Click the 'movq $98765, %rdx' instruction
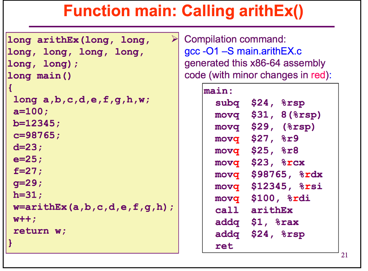The width and height of the screenshot is (368, 271). click(x=268, y=174)
